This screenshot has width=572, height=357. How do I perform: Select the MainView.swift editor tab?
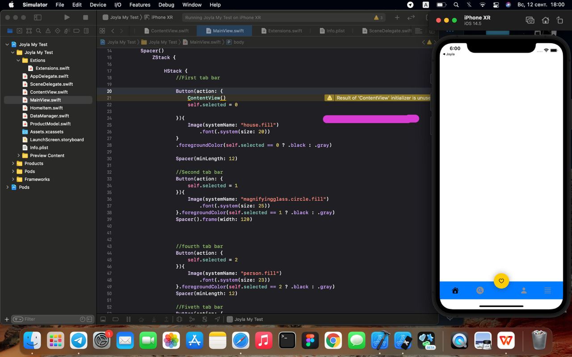(x=224, y=31)
